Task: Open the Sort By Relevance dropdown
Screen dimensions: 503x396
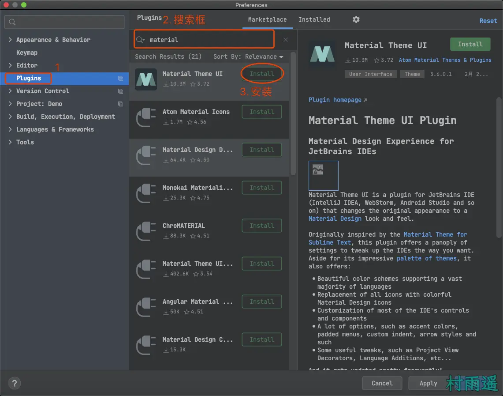Action: coord(248,57)
